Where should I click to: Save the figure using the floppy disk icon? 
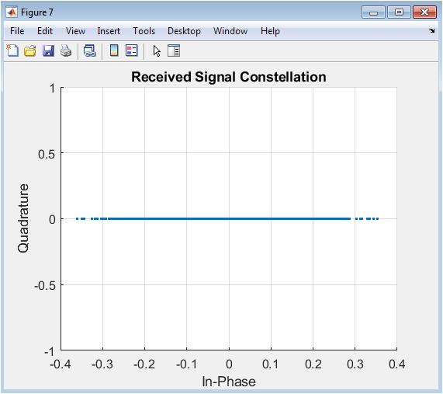[x=48, y=51]
